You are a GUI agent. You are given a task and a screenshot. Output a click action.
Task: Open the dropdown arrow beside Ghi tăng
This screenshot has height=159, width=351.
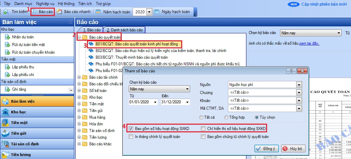click(71, 90)
